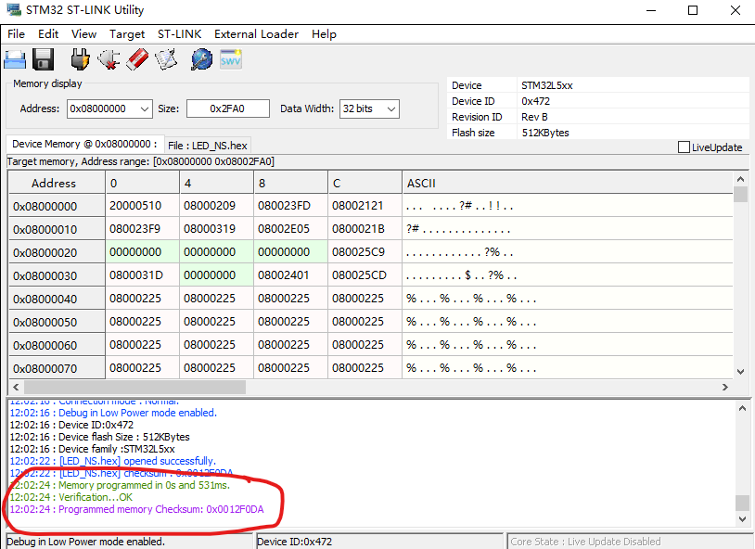Click the Size input field
Screen dimensions: 755x549
[x=228, y=109]
